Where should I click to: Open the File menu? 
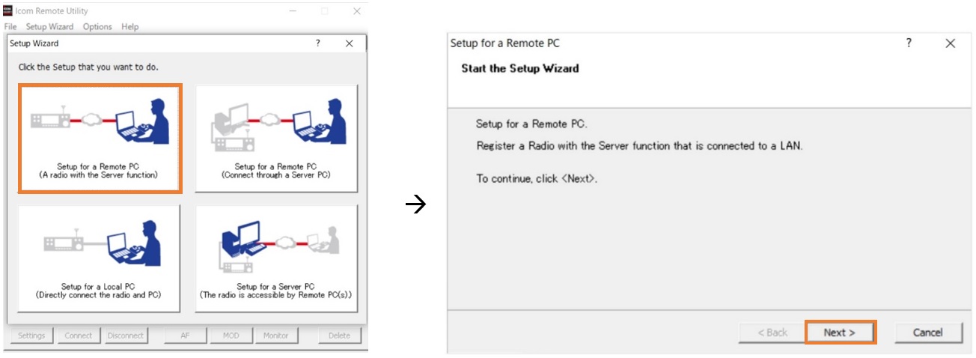10,27
